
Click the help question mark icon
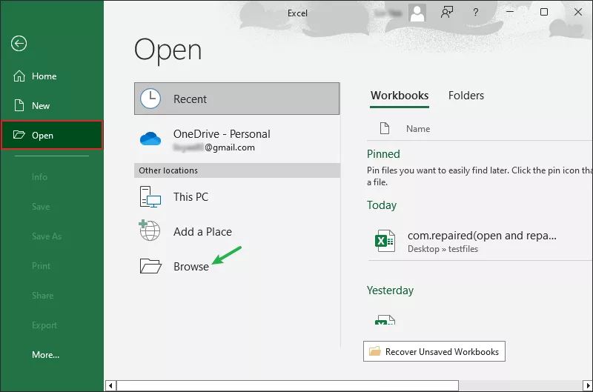(476, 13)
